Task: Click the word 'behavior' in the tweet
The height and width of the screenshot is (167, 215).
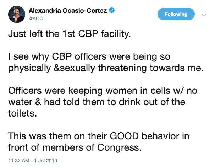Action: tap(160, 136)
